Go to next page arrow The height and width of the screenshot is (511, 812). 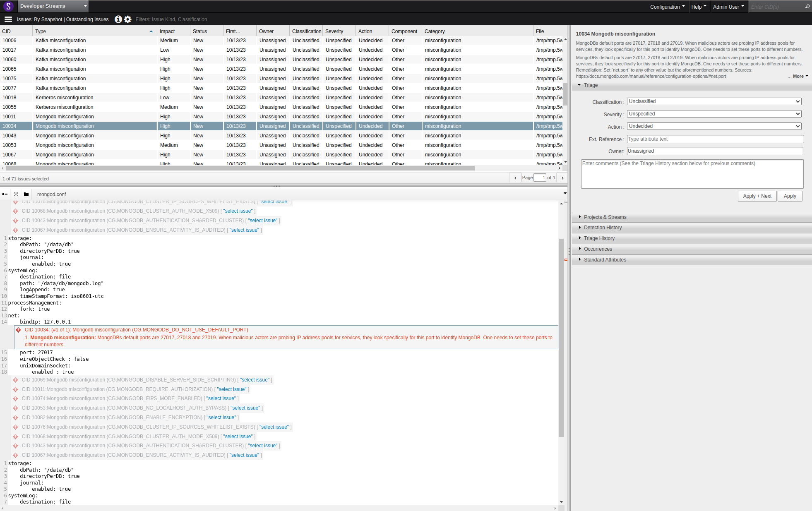point(562,178)
